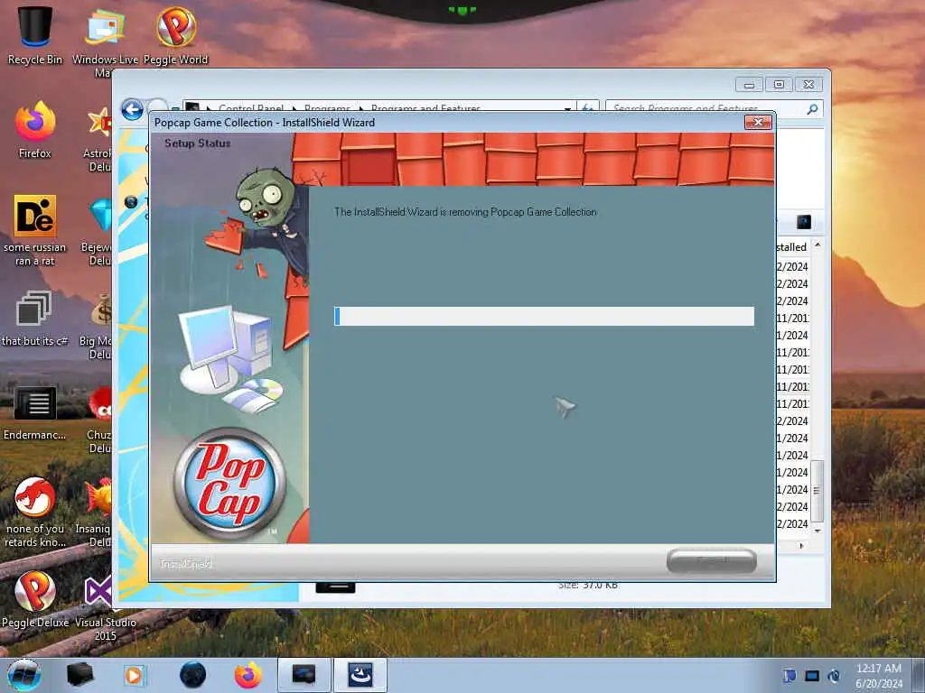Click the greyed-out Cancel button in InstallShield
This screenshot has width=925, height=693.
pyautogui.click(x=712, y=560)
